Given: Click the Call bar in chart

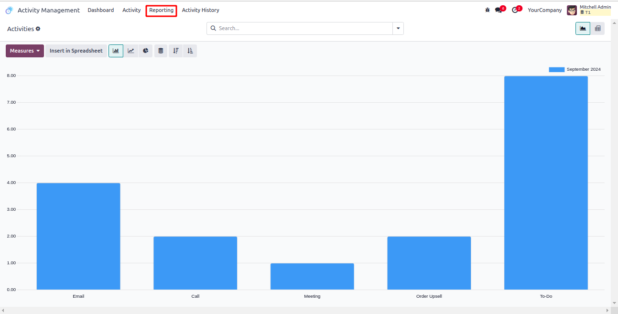Looking at the screenshot, I should point(195,263).
